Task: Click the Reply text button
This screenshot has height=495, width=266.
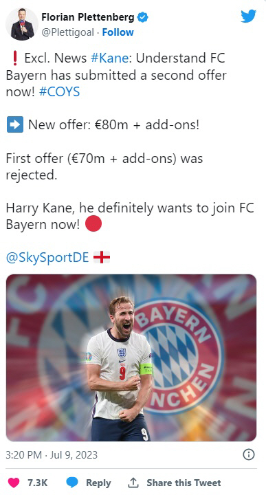Action: [98, 483]
